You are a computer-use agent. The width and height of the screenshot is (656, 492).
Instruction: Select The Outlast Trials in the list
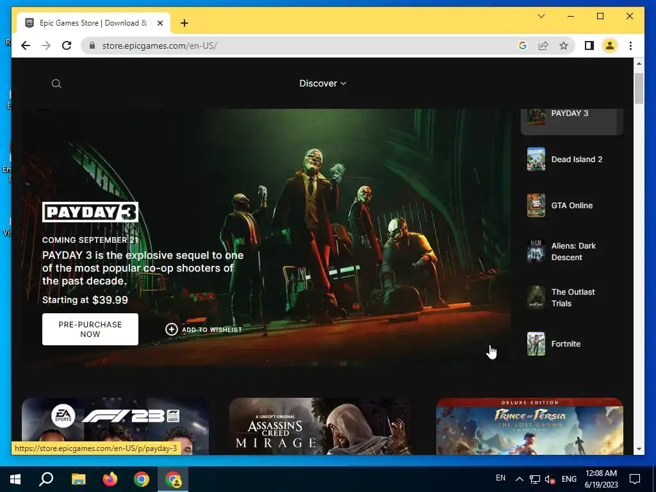(x=571, y=297)
